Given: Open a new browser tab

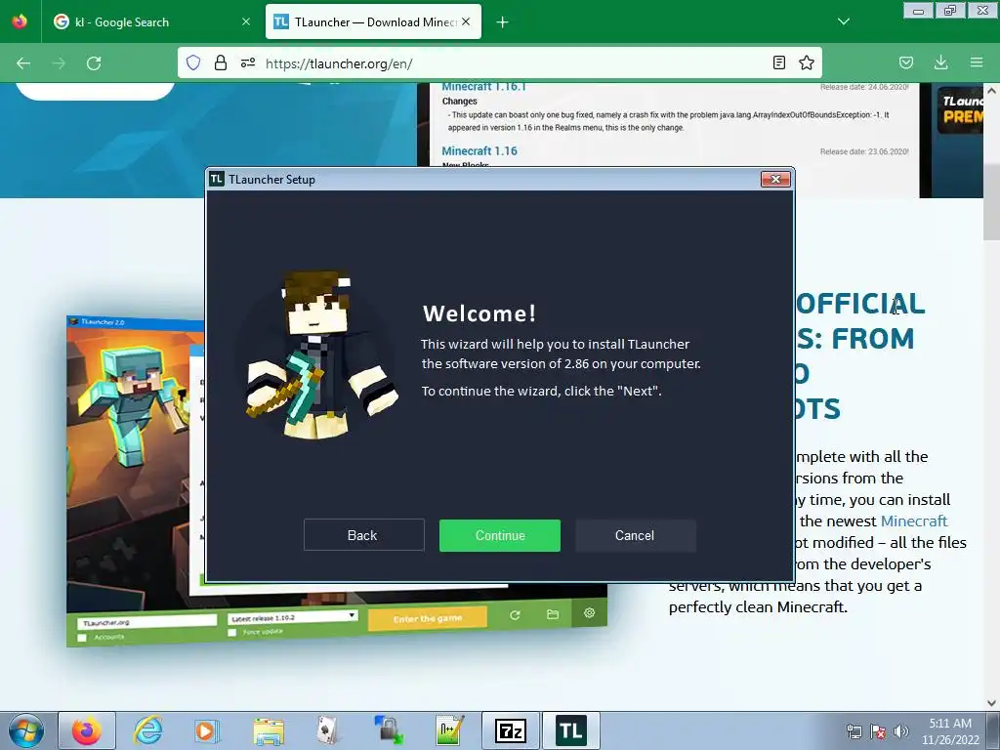Looking at the screenshot, I should pos(503,22).
